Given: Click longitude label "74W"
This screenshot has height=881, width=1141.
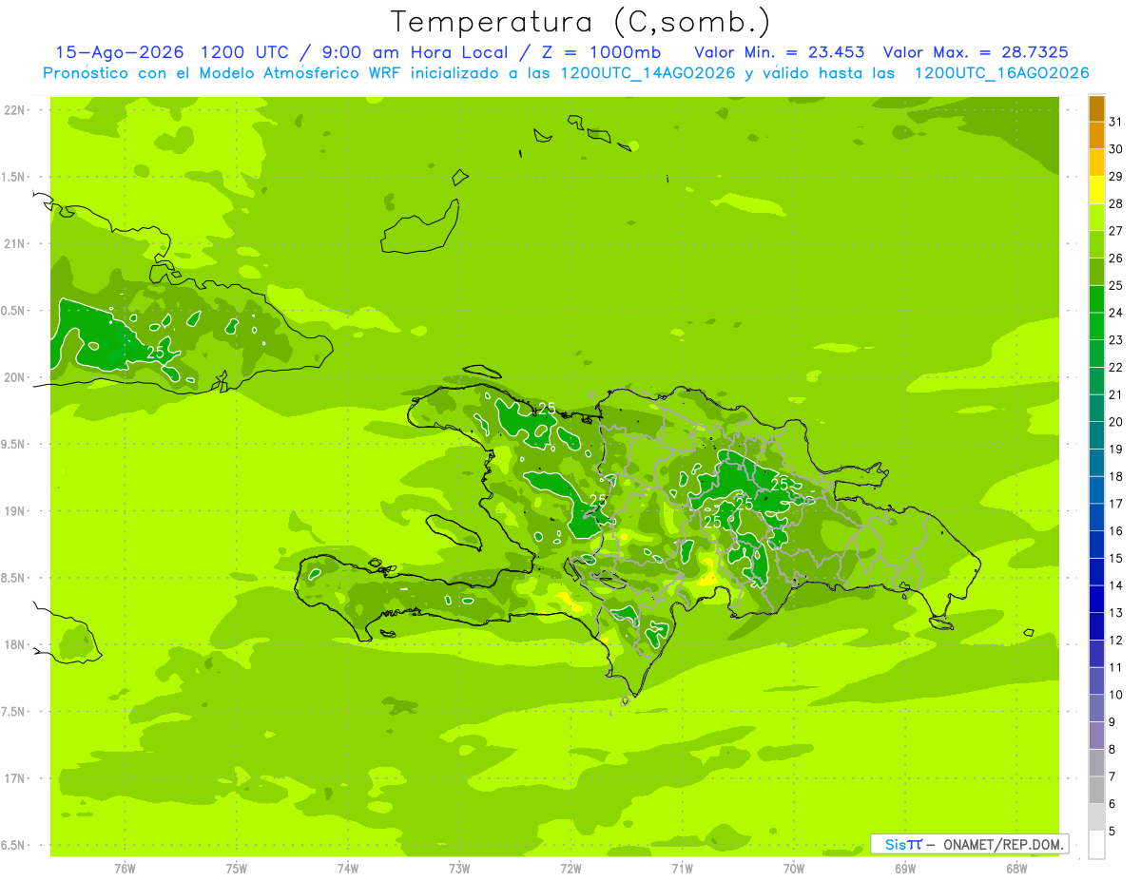Looking at the screenshot, I should [x=347, y=869].
